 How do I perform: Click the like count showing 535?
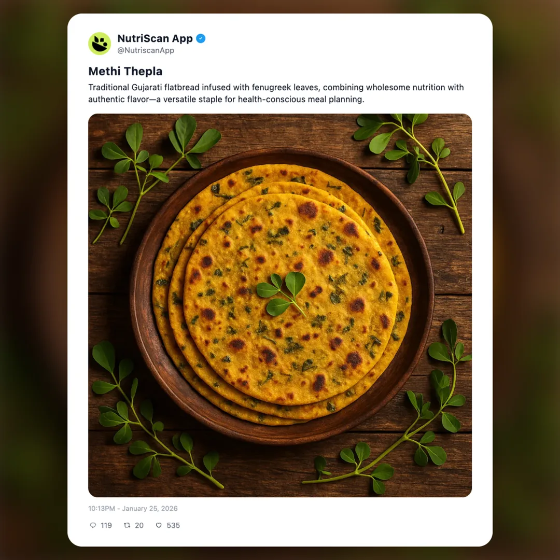click(x=173, y=525)
